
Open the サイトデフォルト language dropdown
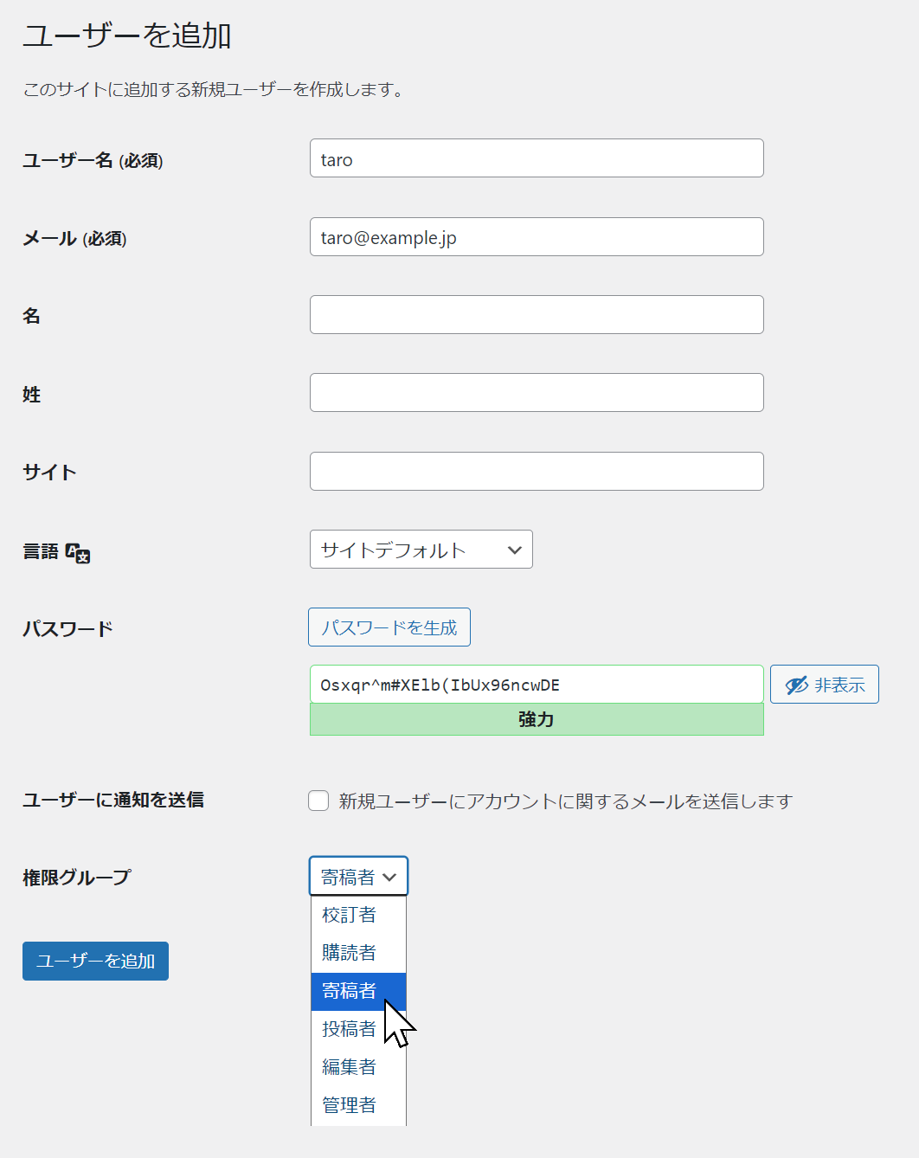(421, 550)
